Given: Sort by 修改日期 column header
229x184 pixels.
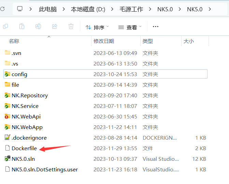Looking at the screenshot, I should tap(104, 41).
